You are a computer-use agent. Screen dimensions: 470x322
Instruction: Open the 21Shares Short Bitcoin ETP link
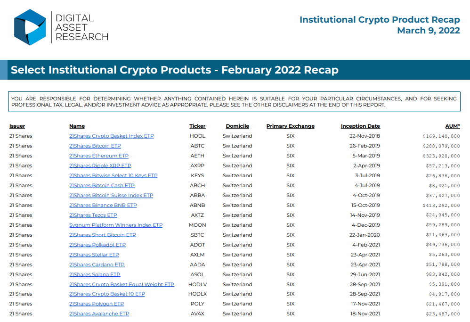pyautogui.click(x=103, y=235)
